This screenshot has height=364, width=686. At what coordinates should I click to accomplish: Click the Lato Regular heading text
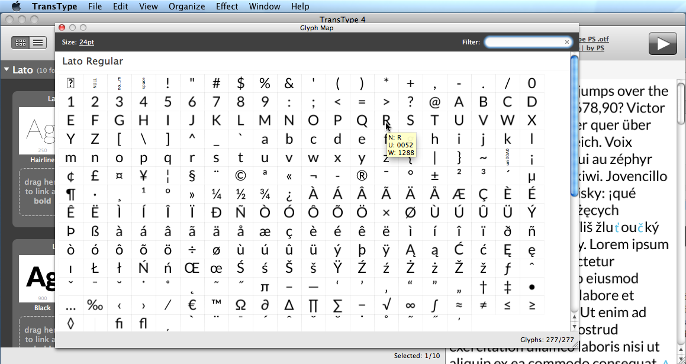click(x=93, y=61)
